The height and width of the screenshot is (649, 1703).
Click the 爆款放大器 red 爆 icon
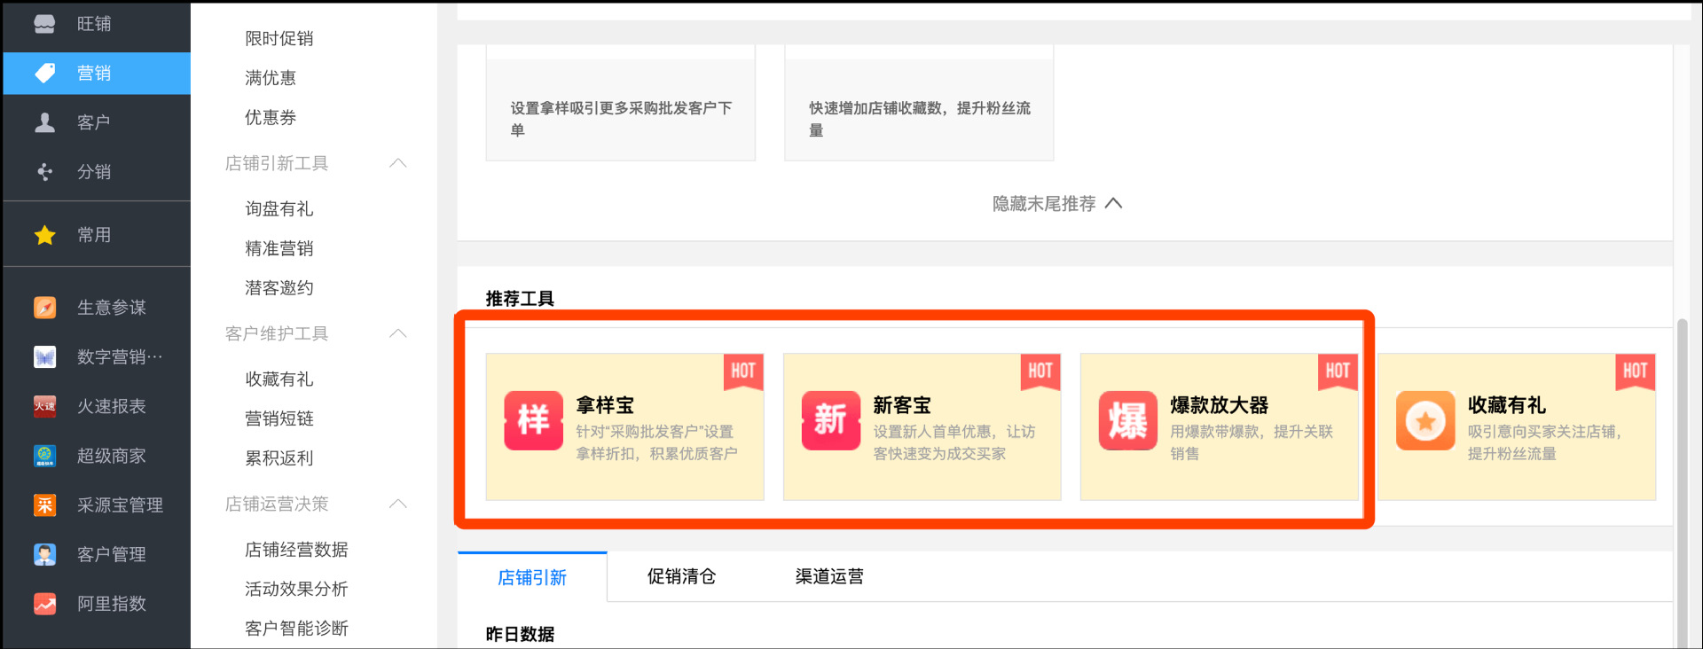click(1128, 420)
